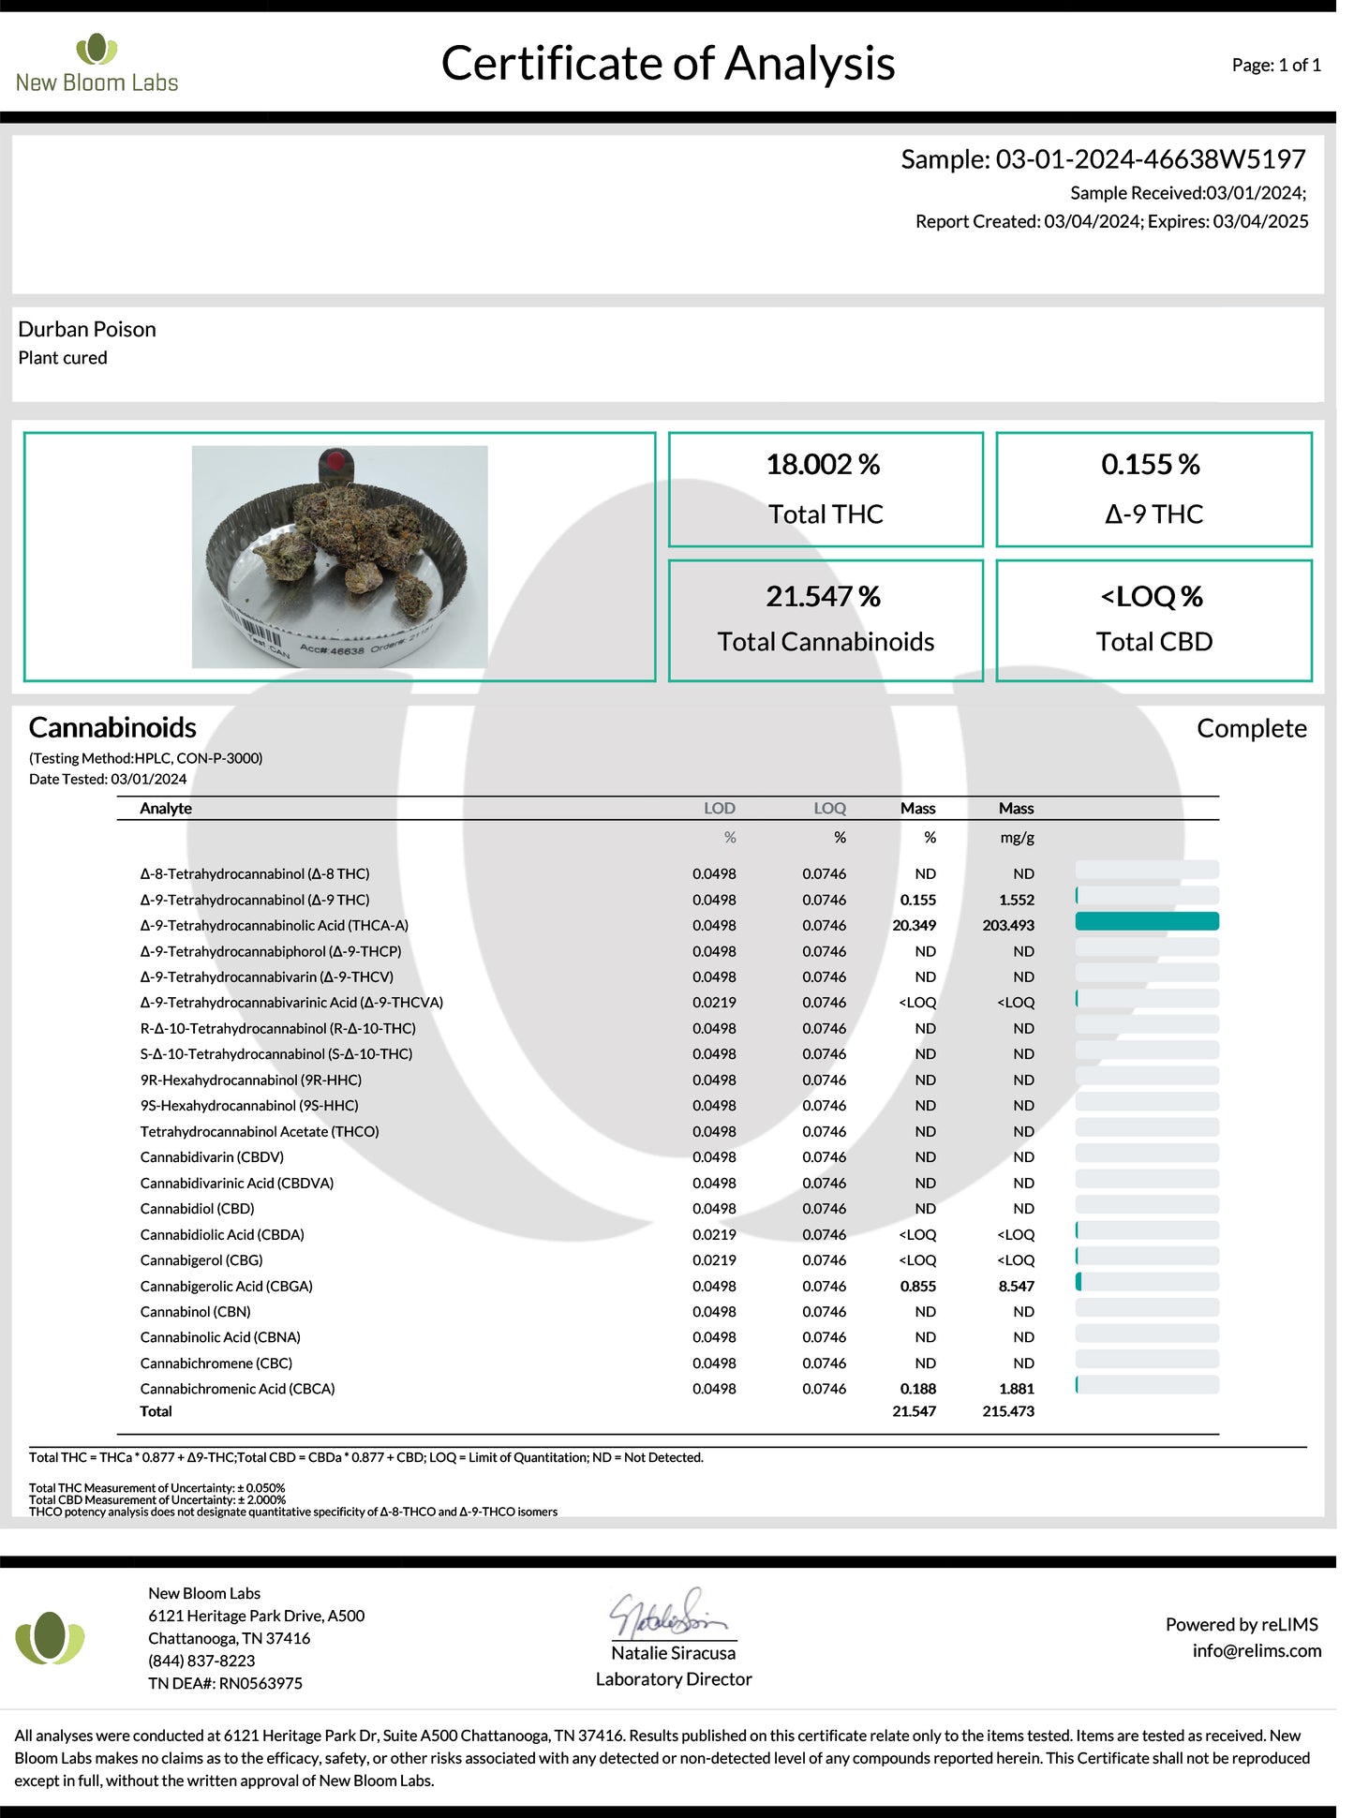The height and width of the screenshot is (1818, 1354).
Task: Click CBGA mass value 0.855
Action: click(918, 1287)
